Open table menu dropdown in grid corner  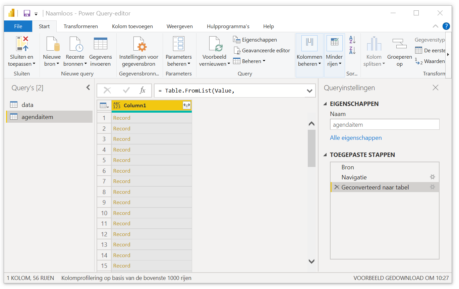tap(104, 105)
